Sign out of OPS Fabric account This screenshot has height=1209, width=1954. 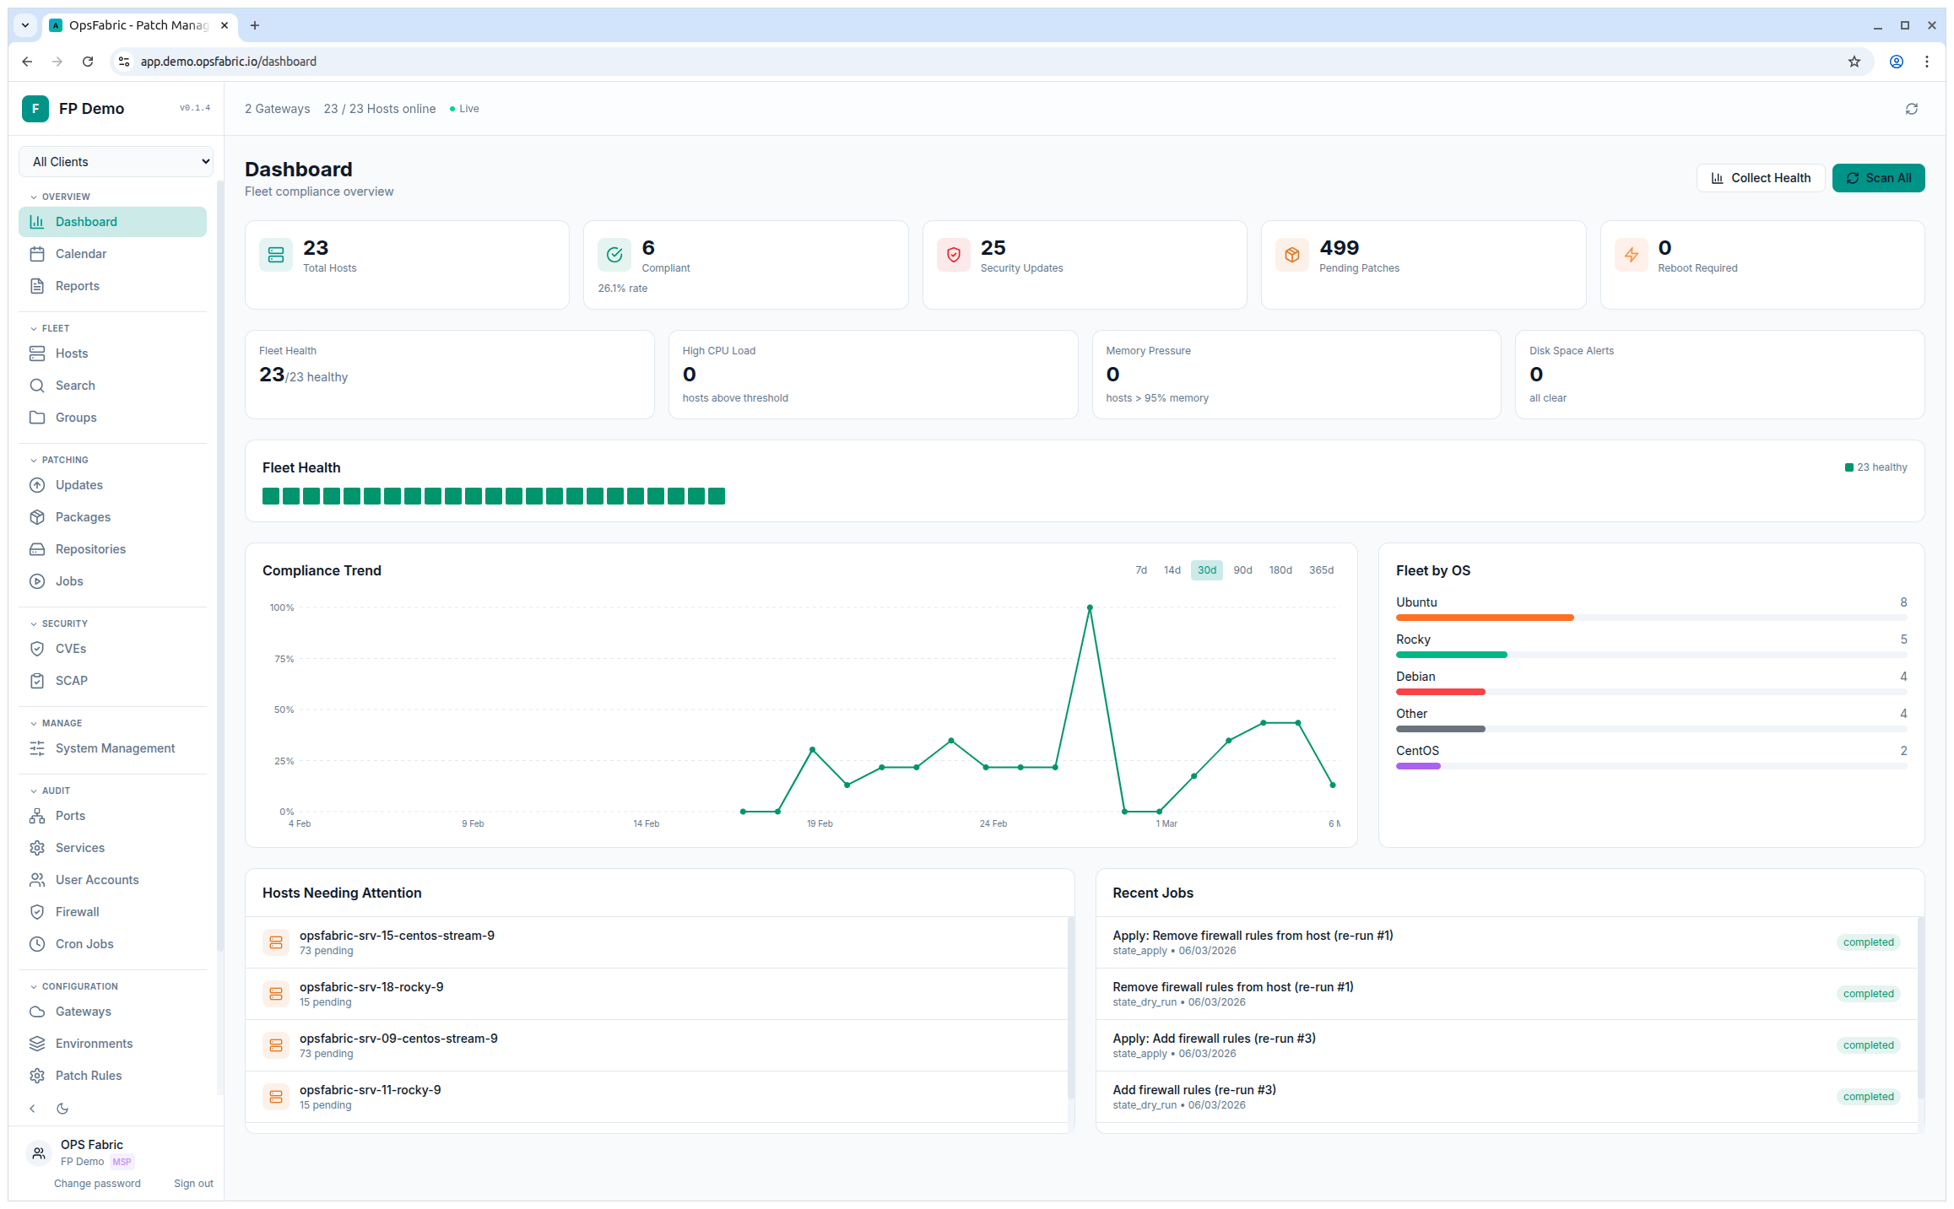click(x=193, y=1183)
